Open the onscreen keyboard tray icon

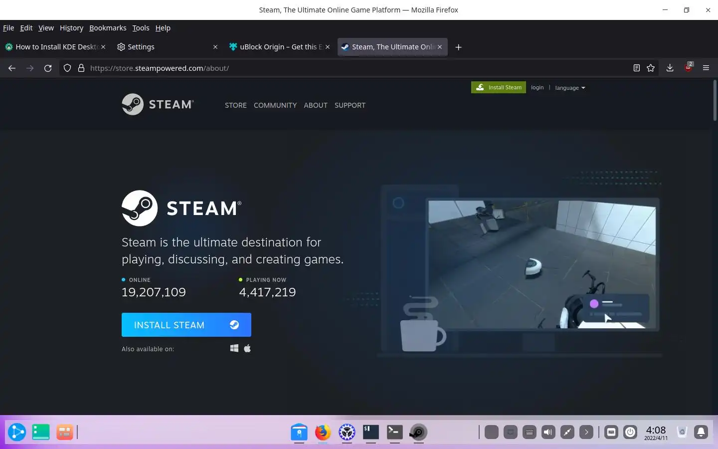(x=611, y=432)
